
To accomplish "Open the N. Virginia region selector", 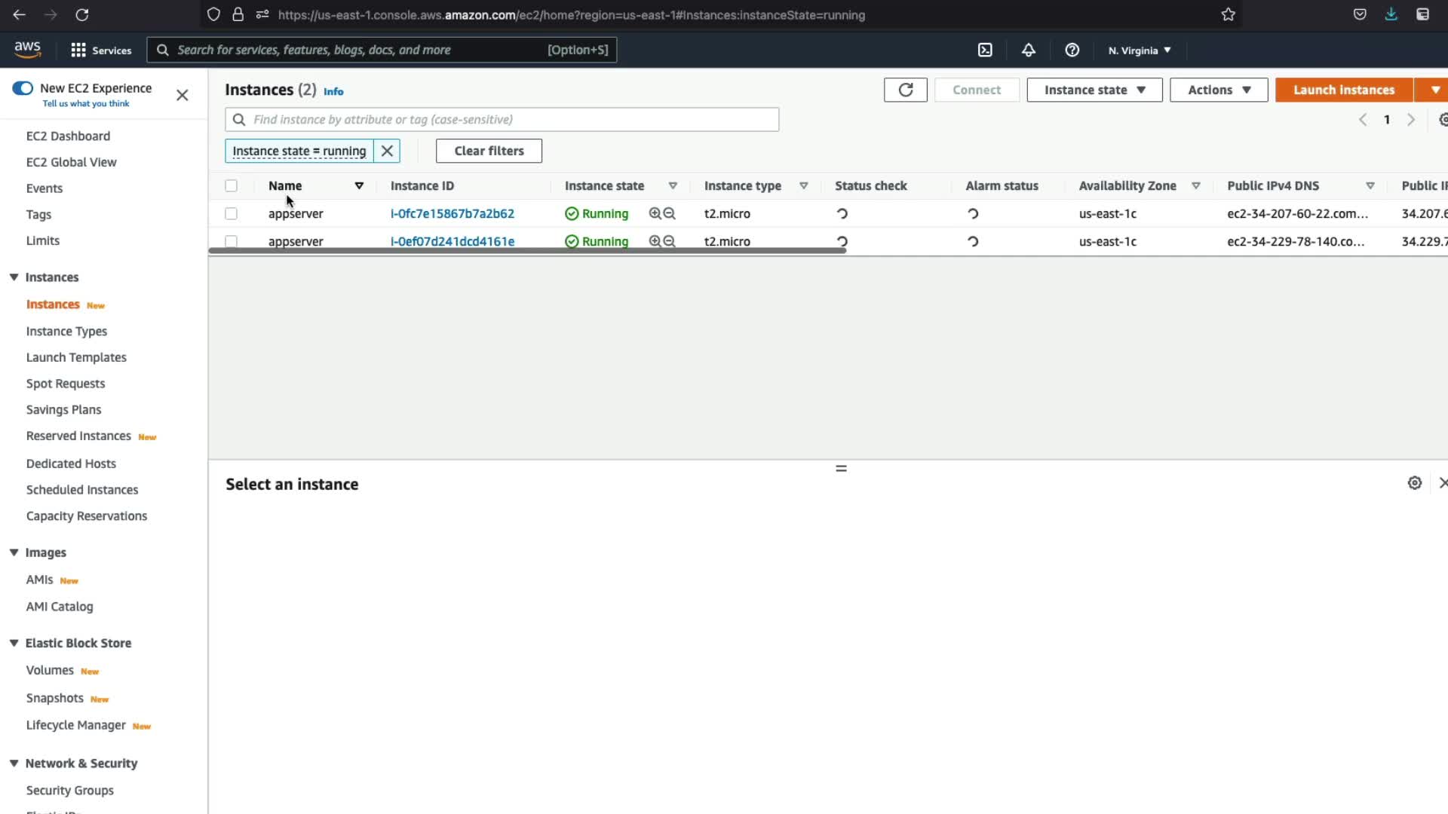I will click(1139, 50).
